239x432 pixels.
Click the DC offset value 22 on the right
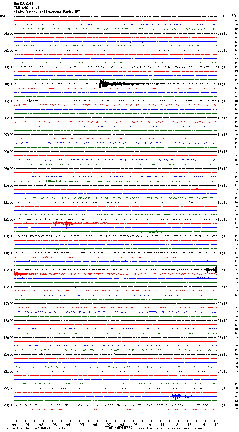pyautogui.click(x=236, y=190)
